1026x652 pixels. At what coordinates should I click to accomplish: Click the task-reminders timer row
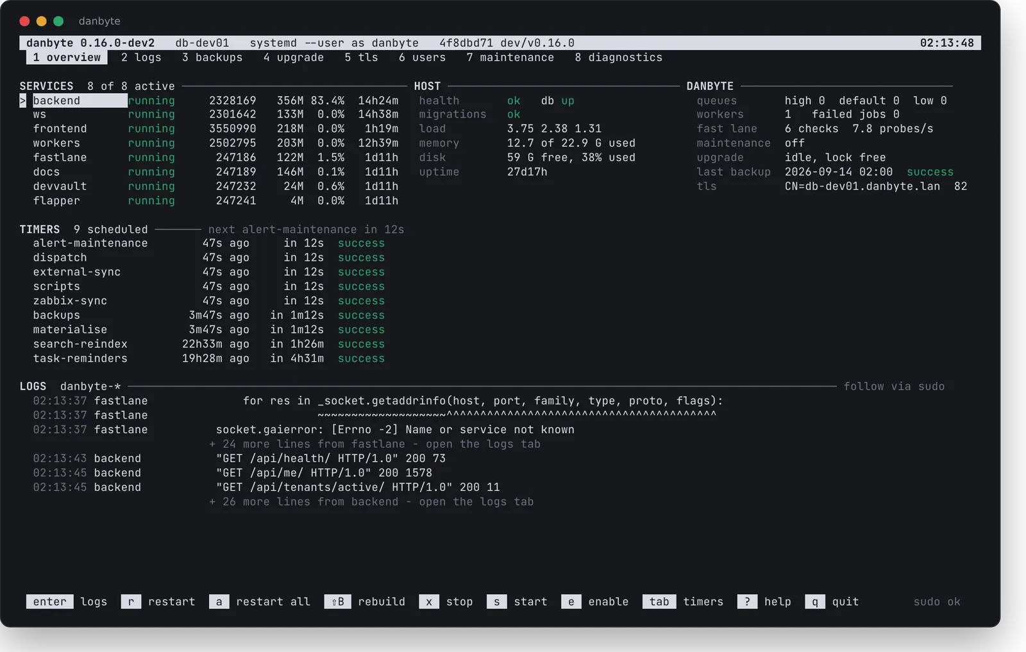coord(209,359)
